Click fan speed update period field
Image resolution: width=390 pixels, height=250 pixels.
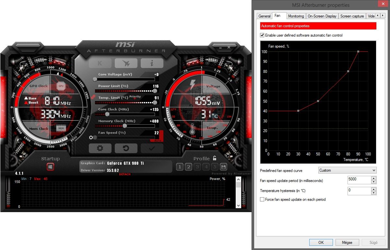click(x=359, y=180)
